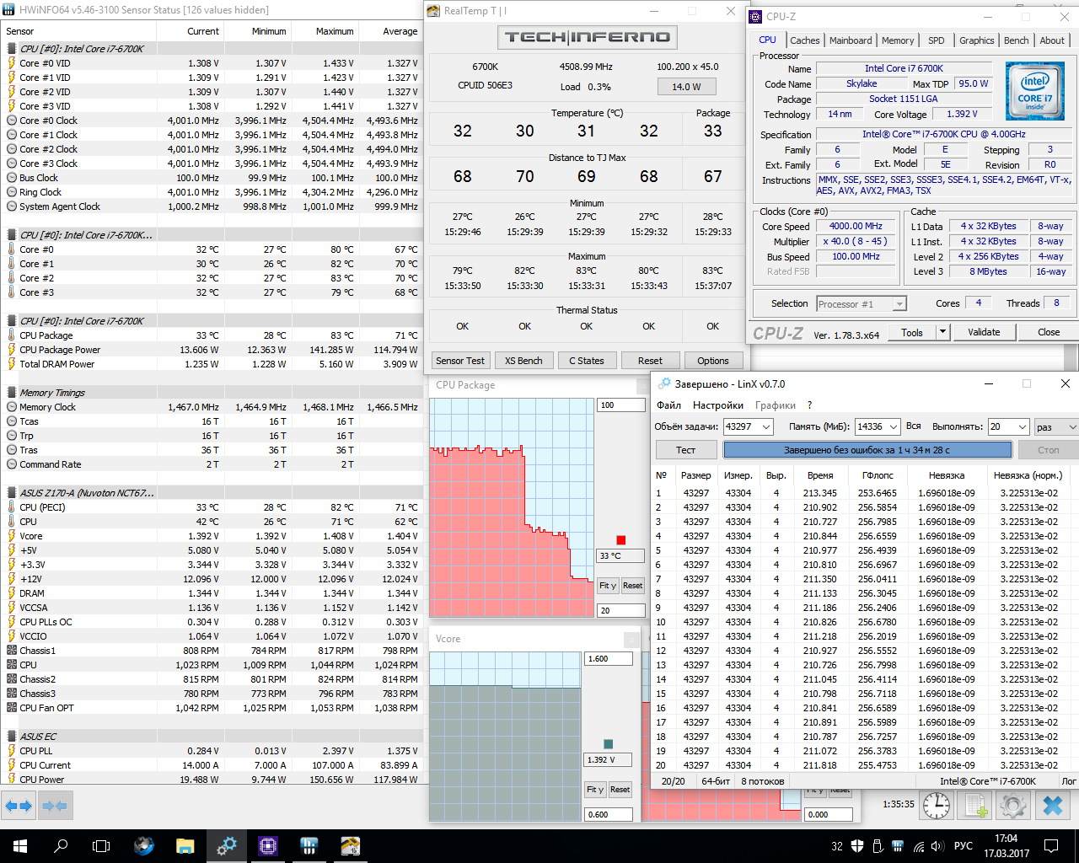Image resolution: width=1079 pixels, height=863 pixels.
Task: Switch to HWiNFO via taskbar icon
Action: 309,846
